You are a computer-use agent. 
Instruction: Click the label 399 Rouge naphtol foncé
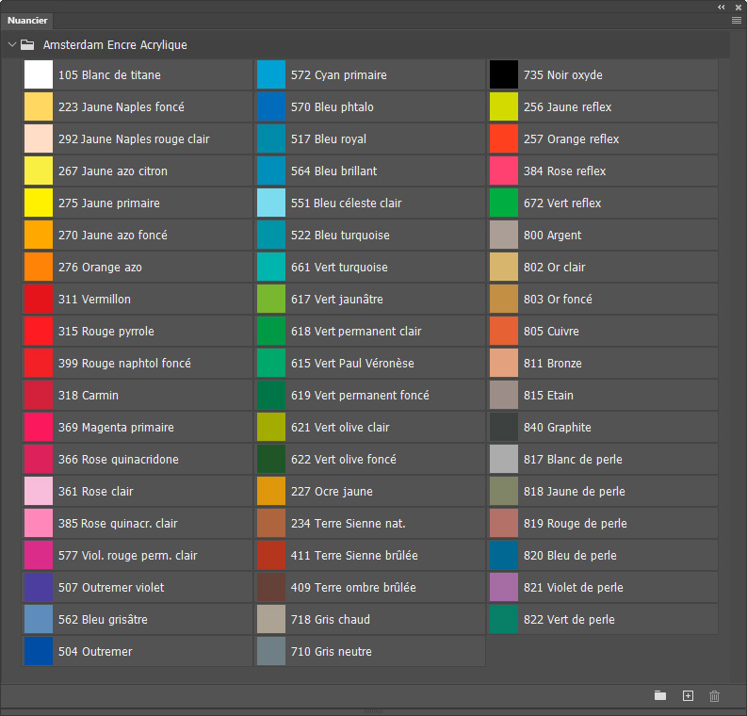[124, 363]
